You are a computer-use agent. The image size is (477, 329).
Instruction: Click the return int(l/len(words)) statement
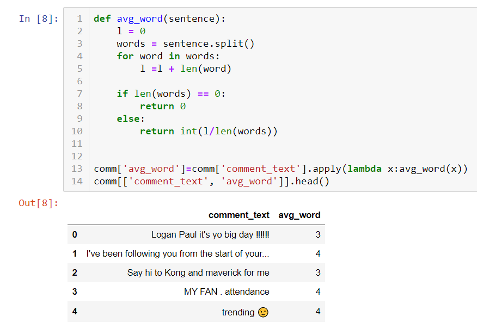coord(209,131)
